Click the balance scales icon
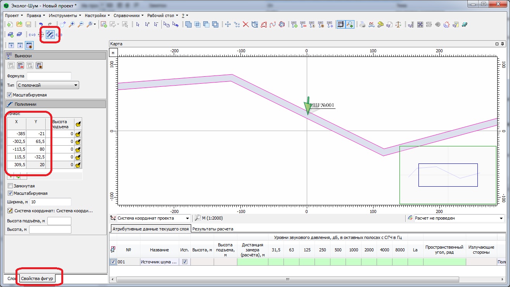This screenshot has width=510, height=287. 398,24
